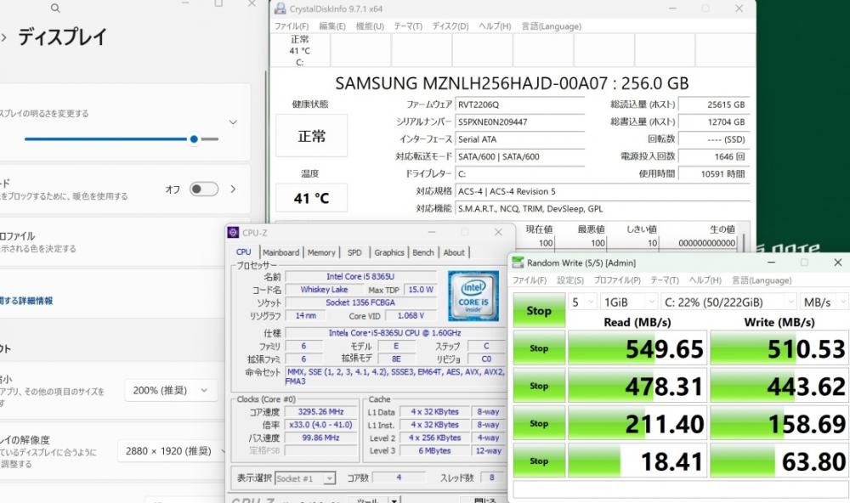Click the total host writes 12704 GB field
The width and height of the screenshot is (850, 503).
click(x=714, y=122)
